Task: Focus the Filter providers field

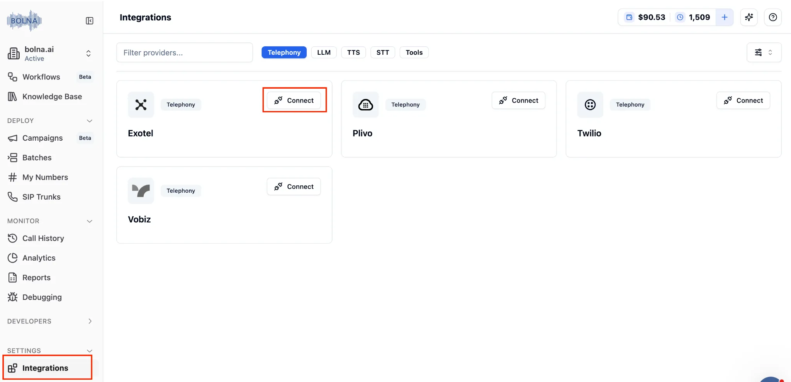Action: [185, 52]
